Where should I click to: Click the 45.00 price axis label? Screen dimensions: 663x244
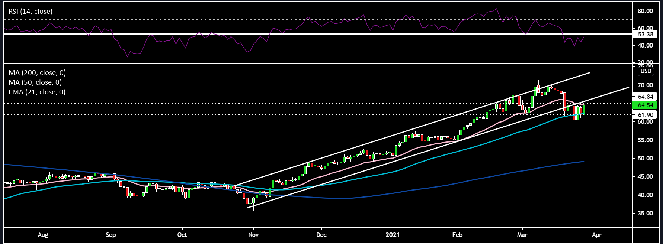click(645, 176)
